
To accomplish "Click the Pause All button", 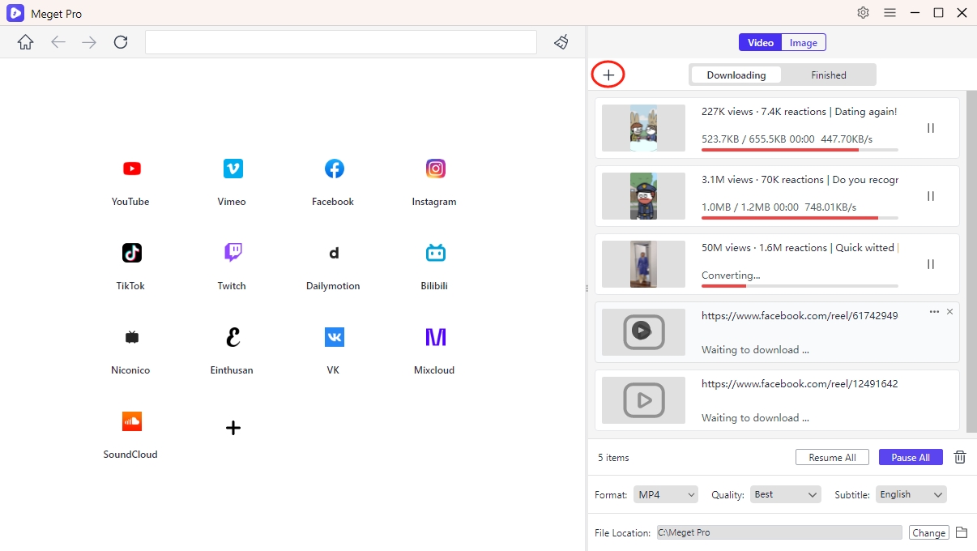I will pos(911,457).
